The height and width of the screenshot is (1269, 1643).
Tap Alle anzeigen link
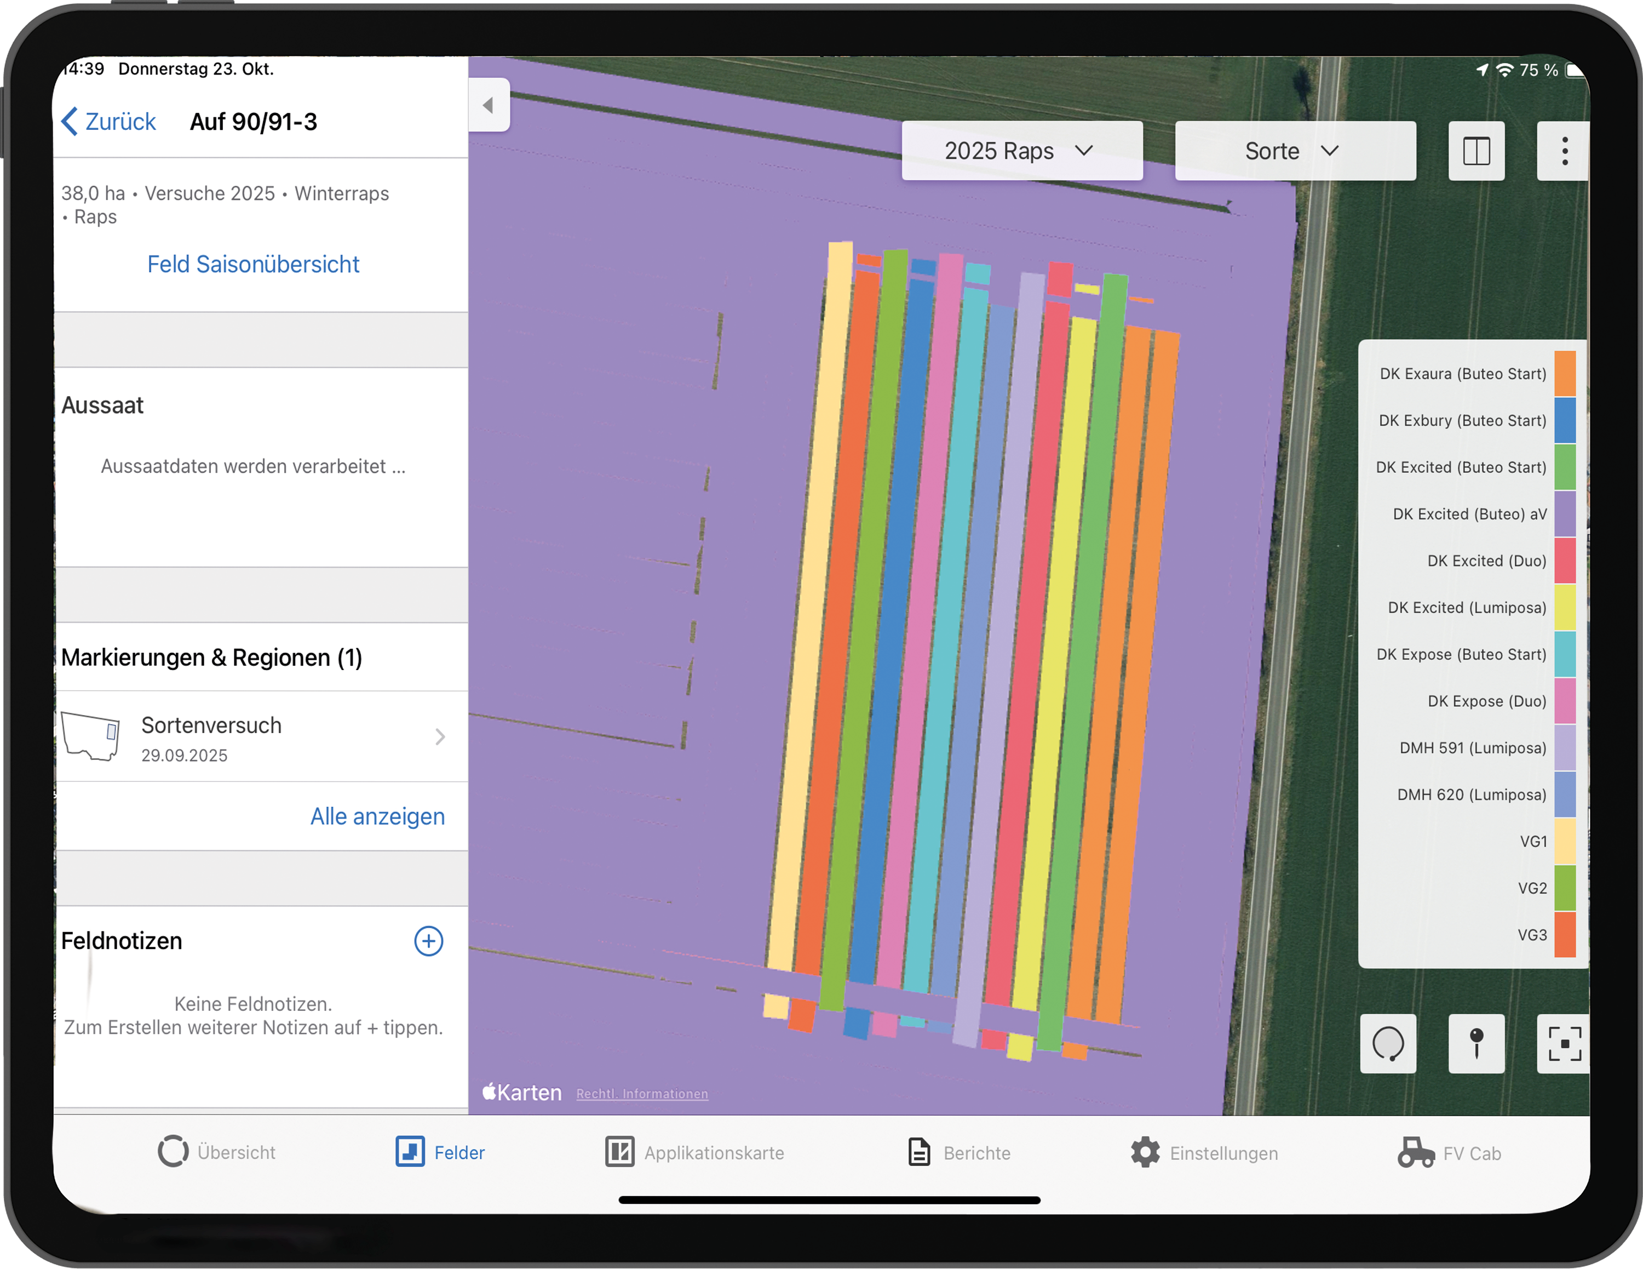(x=378, y=816)
